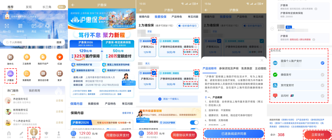Check 子女 优享保障 checkbox on the 15:55 screen

[x=197, y=41]
